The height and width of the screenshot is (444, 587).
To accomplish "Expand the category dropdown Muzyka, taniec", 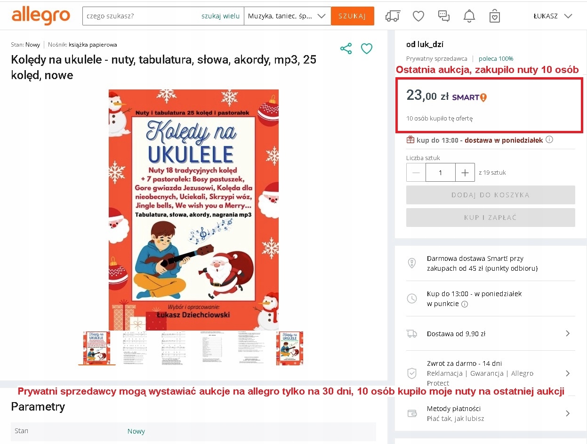I will 287,16.
